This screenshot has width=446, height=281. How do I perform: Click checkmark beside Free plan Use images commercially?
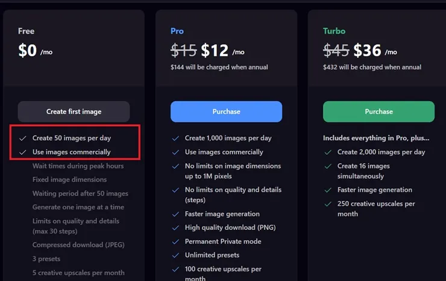(22, 152)
